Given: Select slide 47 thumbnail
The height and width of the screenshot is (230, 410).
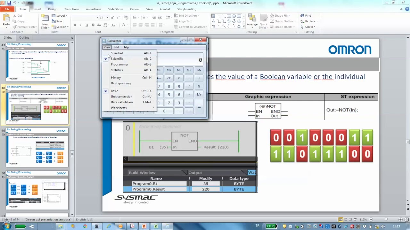Looking at the screenshot, I should click(37, 62).
